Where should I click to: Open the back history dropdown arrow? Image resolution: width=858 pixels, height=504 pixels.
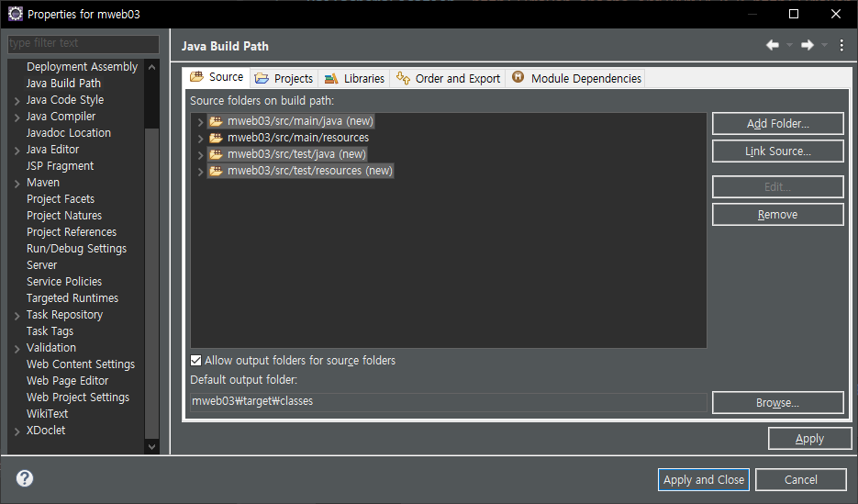point(789,45)
